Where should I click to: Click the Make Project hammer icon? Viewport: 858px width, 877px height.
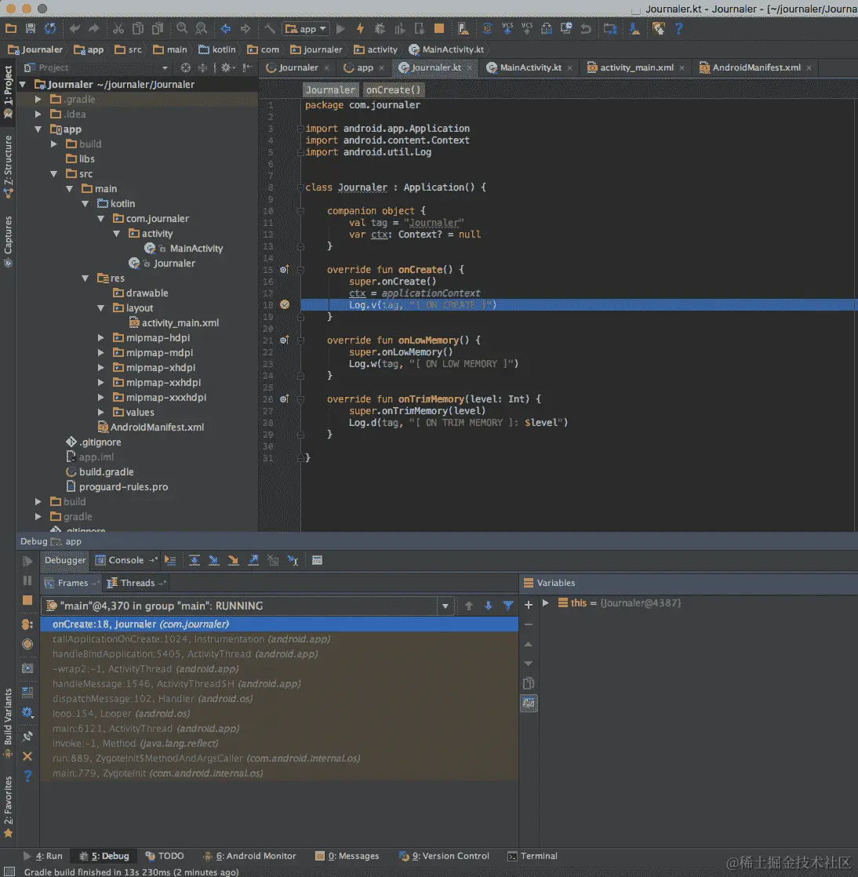(x=269, y=28)
